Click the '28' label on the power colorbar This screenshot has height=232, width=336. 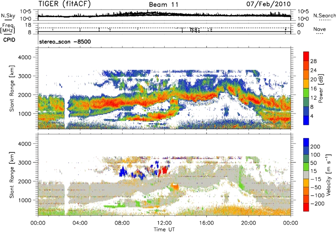point(313,61)
